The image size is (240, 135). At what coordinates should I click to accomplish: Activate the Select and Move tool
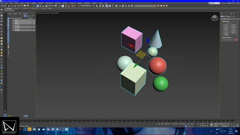(37, 6)
